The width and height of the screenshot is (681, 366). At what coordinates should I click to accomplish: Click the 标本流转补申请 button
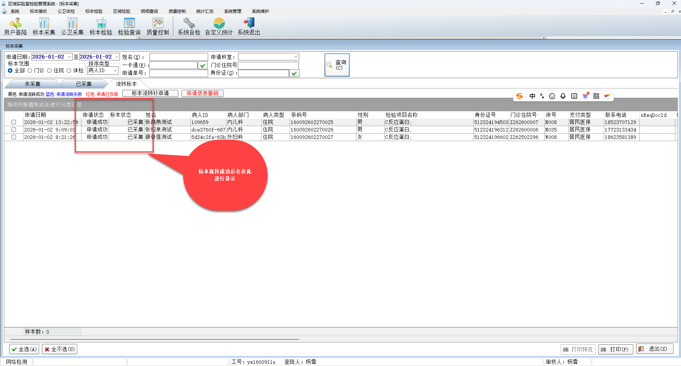[150, 93]
